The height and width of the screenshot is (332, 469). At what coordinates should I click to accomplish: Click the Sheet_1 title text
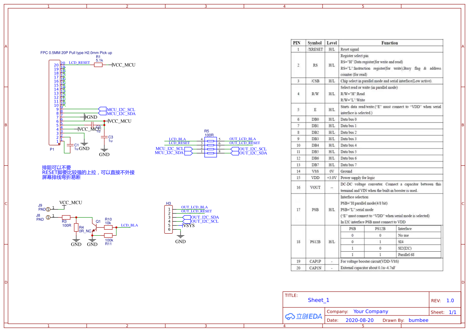tap(319, 300)
